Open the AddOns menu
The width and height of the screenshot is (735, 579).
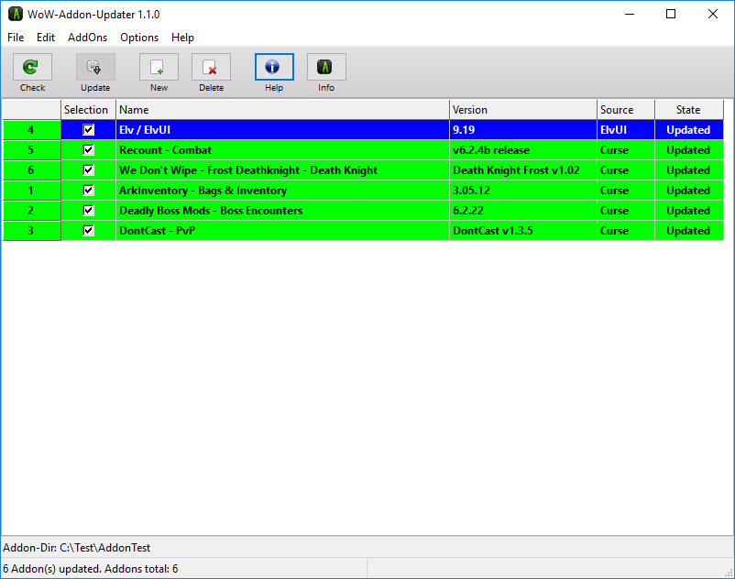click(x=87, y=38)
